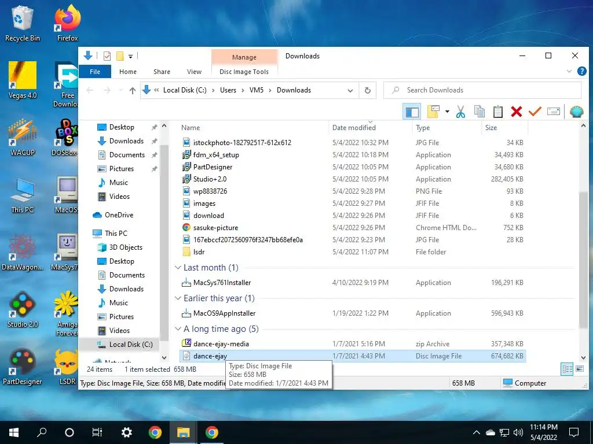Click Users in the breadcrumb path
The image size is (593, 444).
pyautogui.click(x=228, y=90)
